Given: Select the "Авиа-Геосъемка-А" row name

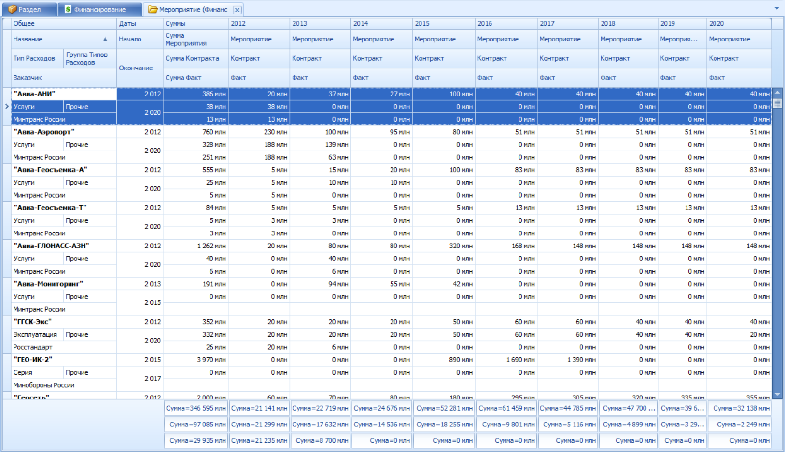Looking at the screenshot, I should click(64, 170).
